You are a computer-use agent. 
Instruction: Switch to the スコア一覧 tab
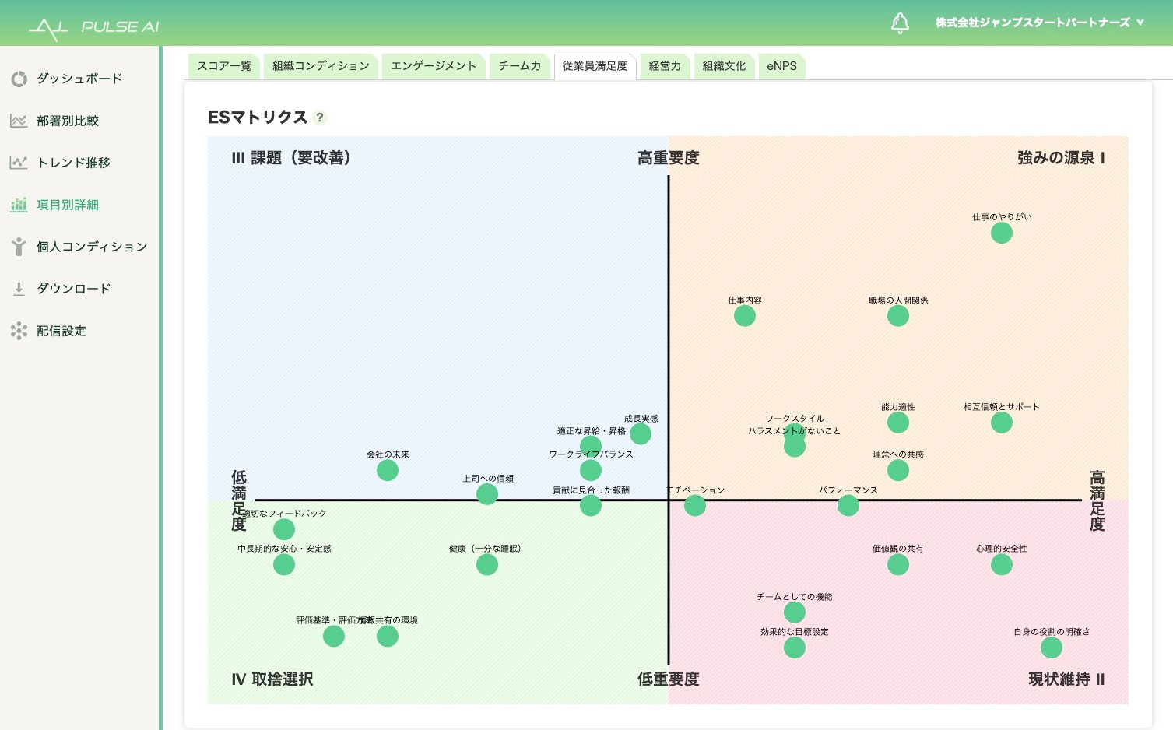(224, 66)
